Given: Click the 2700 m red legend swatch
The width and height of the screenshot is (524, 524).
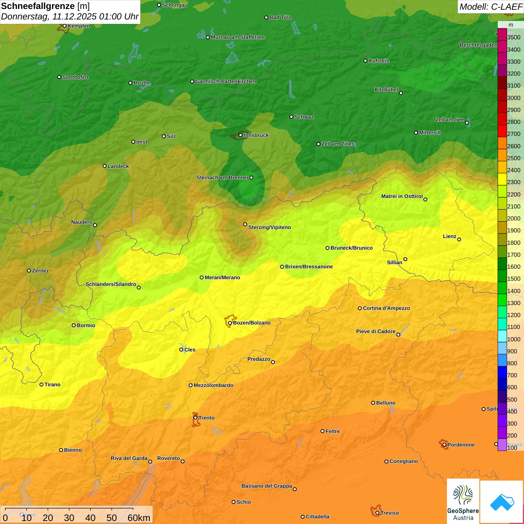Looking at the screenshot, I should (x=502, y=131).
